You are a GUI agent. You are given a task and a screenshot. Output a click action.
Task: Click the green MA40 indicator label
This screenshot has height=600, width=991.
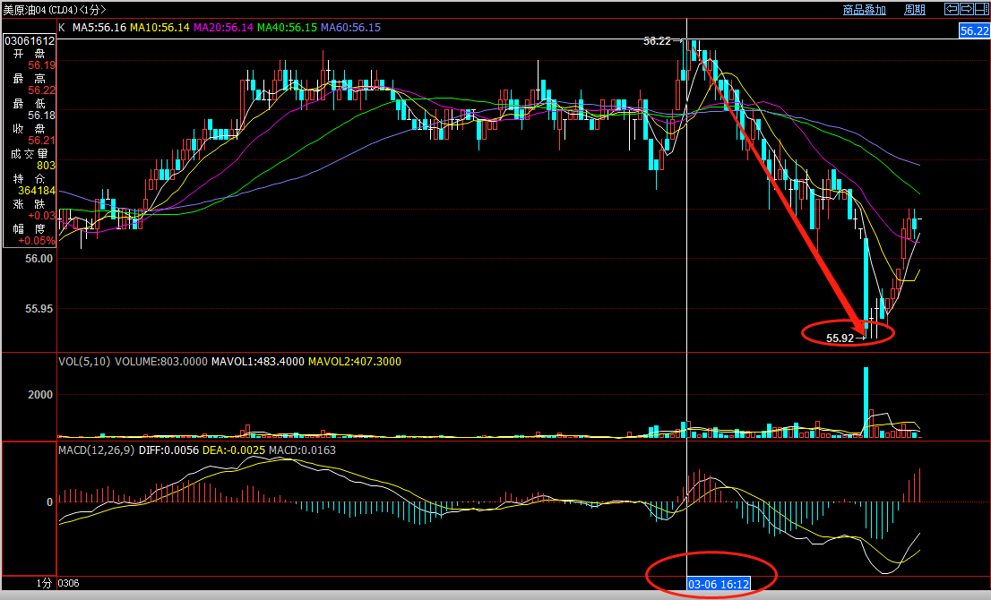pos(287,28)
